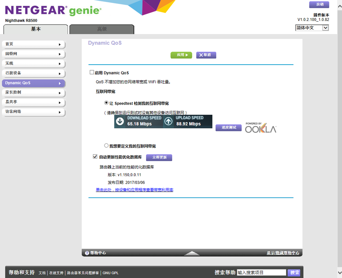342x278 pixels.
Task: Click the Ookla logo
Action: coord(261,128)
